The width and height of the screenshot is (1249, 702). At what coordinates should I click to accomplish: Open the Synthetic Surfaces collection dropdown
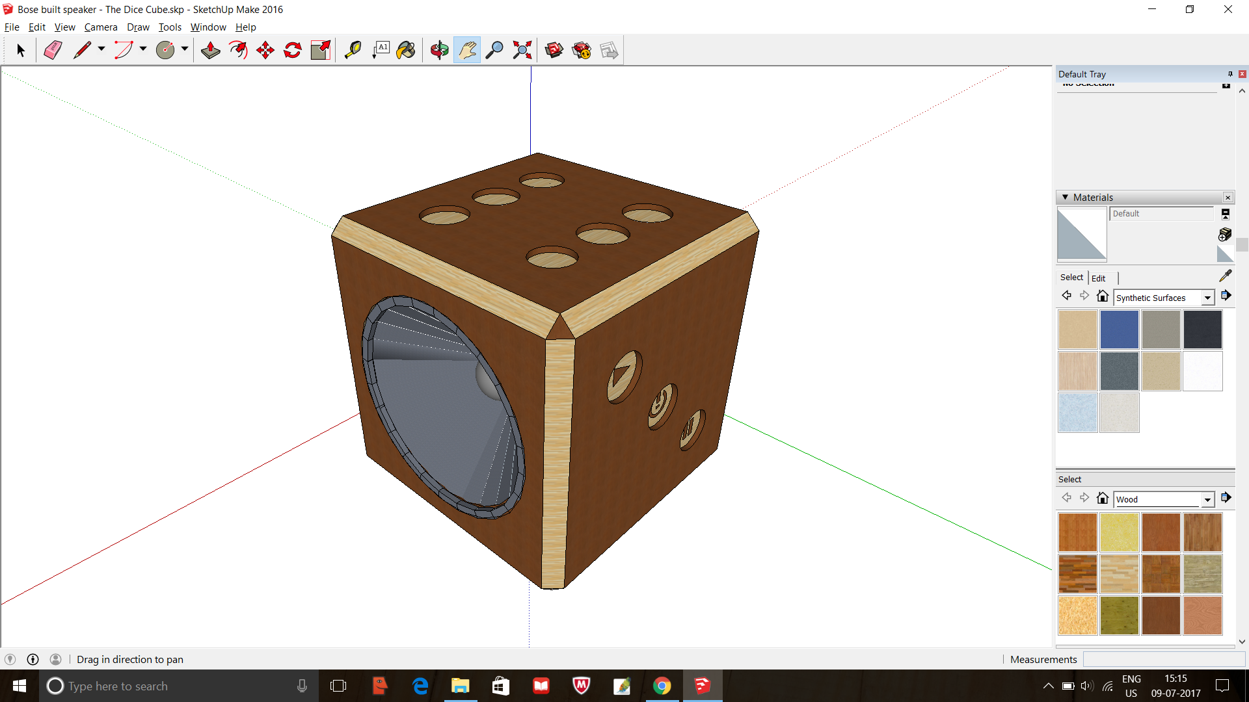click(1207, 297)
